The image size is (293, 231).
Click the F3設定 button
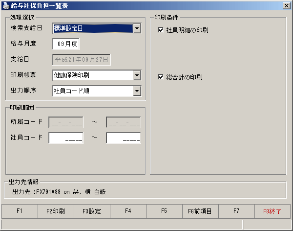[x=92, y=211]
